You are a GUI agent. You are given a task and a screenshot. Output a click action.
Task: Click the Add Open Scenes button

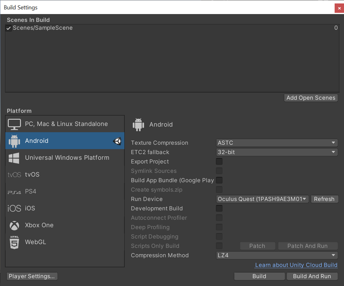[311, 98]
